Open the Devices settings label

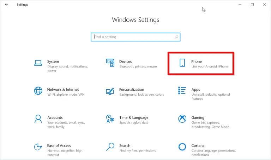tap(126, 62)
